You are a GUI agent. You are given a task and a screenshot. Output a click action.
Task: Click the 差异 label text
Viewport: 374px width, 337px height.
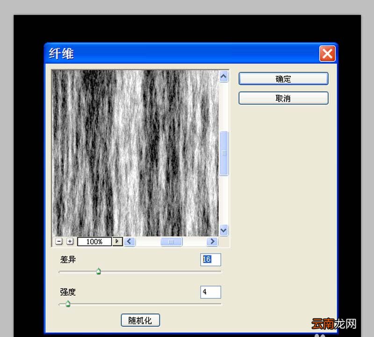click(x=68, y=260)
